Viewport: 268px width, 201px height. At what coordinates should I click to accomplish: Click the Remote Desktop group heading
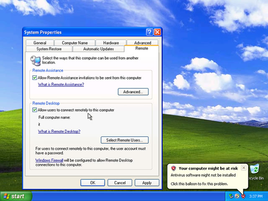point(46,103)
